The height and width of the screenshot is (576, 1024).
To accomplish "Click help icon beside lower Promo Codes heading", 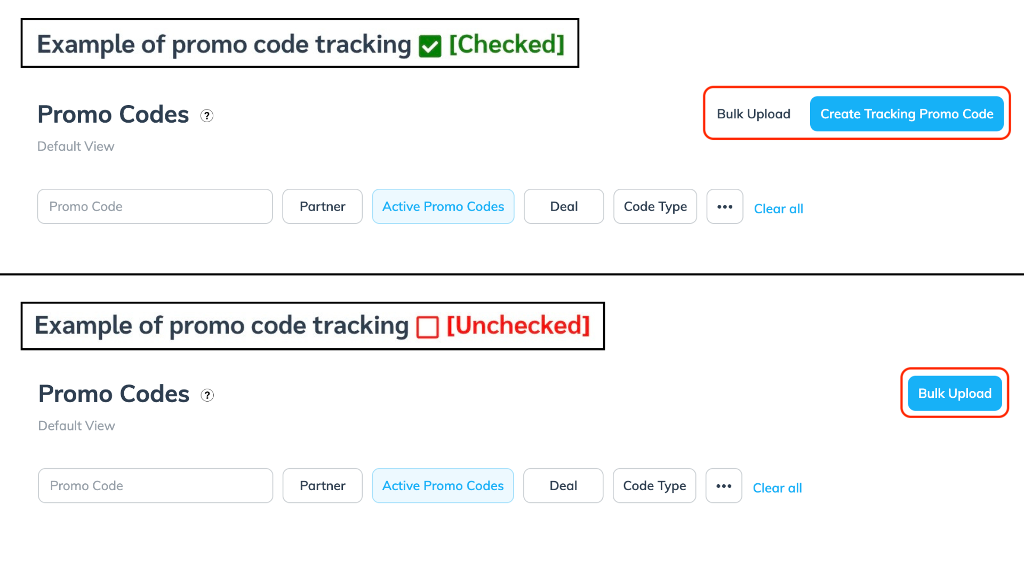I will pyautogui.click(x=207, y=395).
